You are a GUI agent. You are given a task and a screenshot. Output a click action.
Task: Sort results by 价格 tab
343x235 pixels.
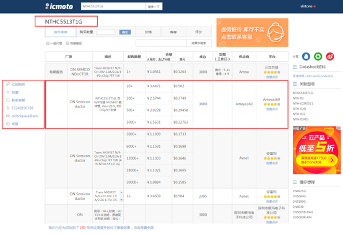point(148,32)
